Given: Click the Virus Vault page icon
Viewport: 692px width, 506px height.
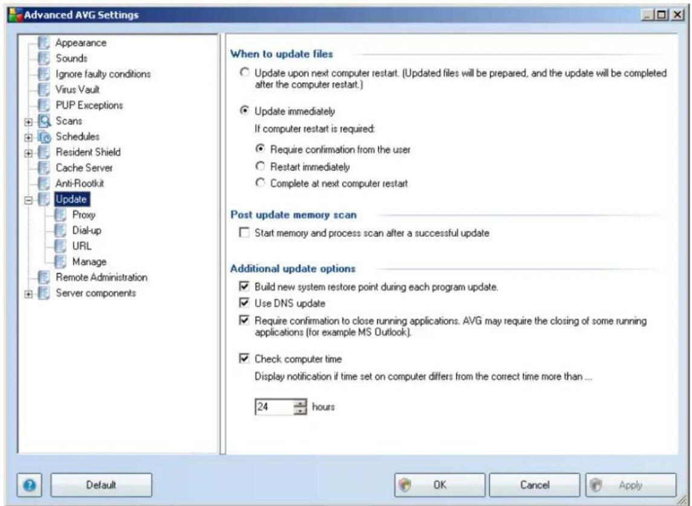Looking at the screenshot, I should [44, 89].
